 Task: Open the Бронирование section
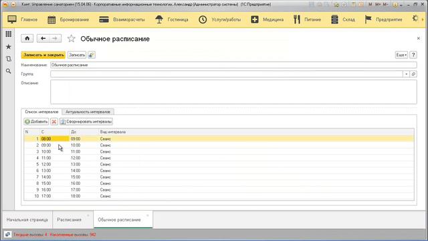[x=68, y=19]
